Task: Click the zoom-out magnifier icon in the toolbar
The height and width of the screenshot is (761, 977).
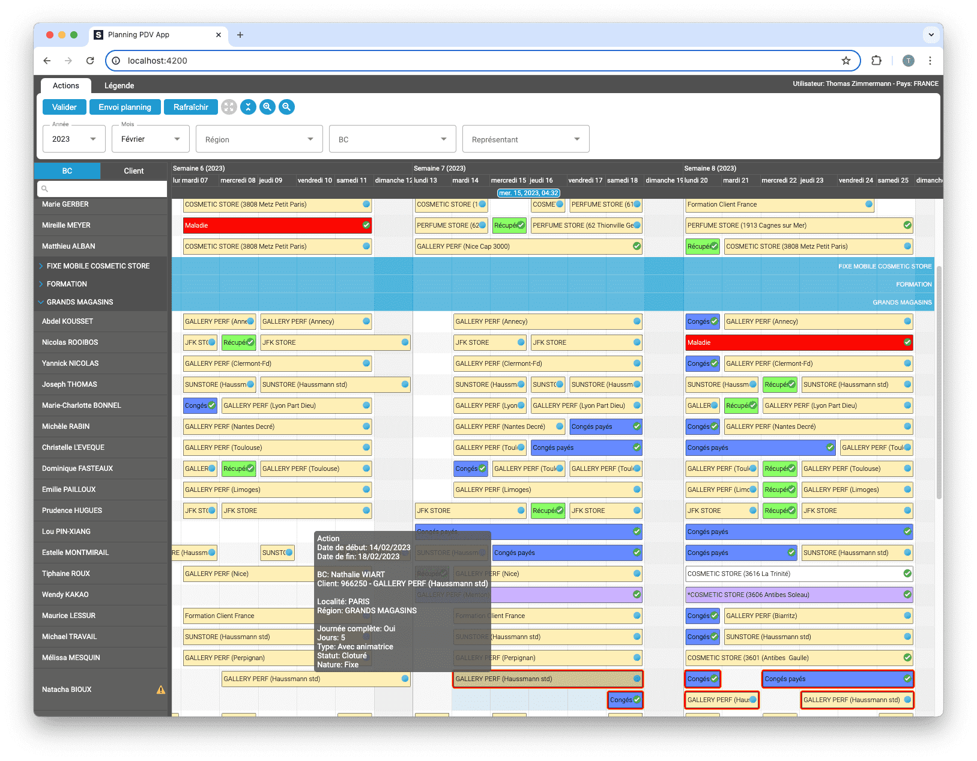Action: pos(286,107)
